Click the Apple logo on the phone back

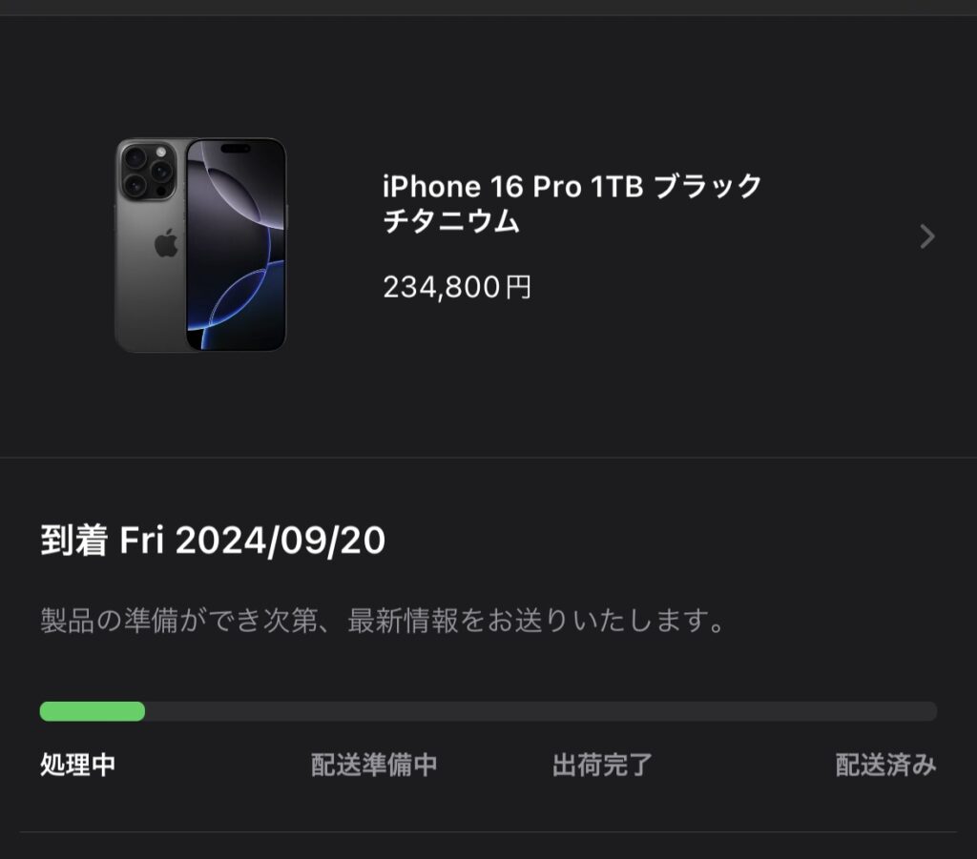[166, 243]
